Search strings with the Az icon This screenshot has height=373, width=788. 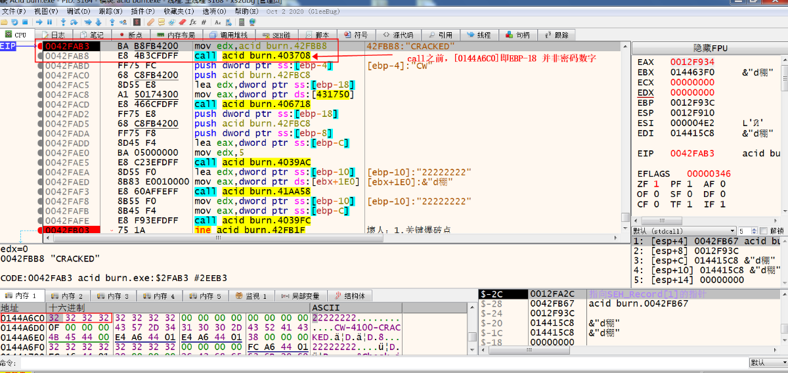coord(217,22)
